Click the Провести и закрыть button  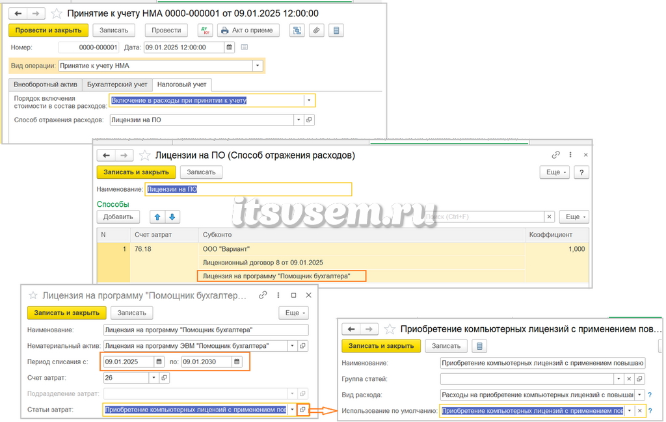tap(48, 31)
